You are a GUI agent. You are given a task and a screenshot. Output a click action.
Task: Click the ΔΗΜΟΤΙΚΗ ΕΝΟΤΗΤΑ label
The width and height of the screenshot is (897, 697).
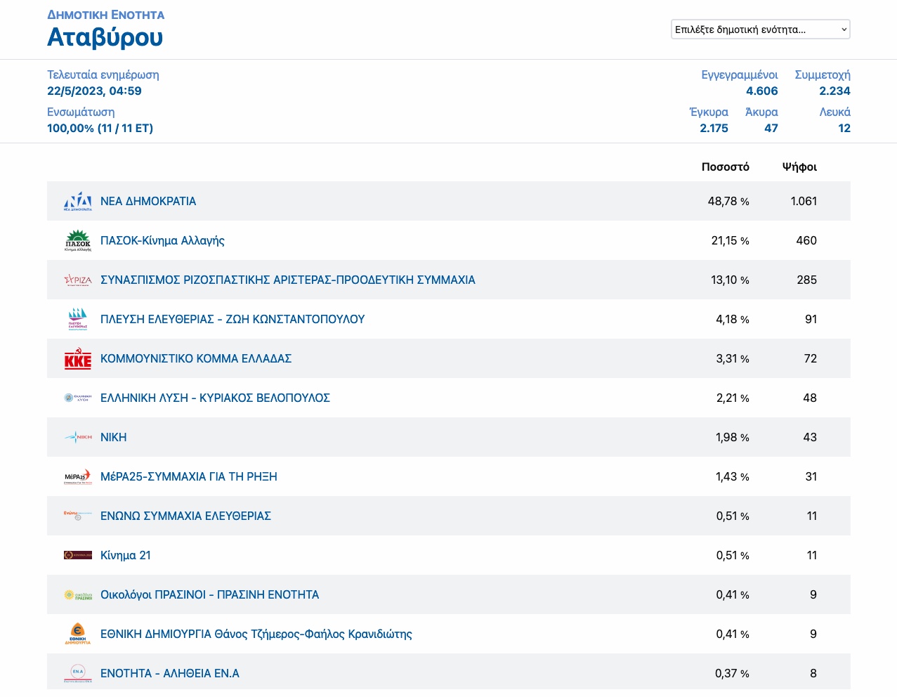(x=106, y=15)
